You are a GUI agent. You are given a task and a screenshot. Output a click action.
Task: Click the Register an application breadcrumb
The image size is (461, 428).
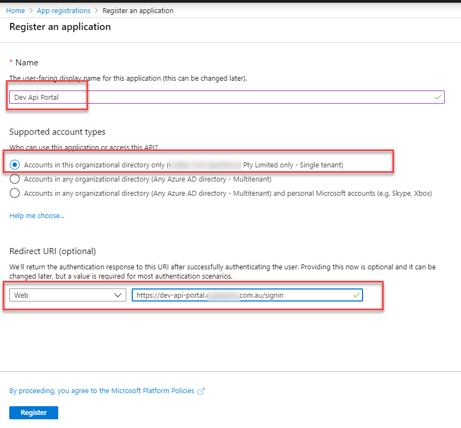click(138, 10)
